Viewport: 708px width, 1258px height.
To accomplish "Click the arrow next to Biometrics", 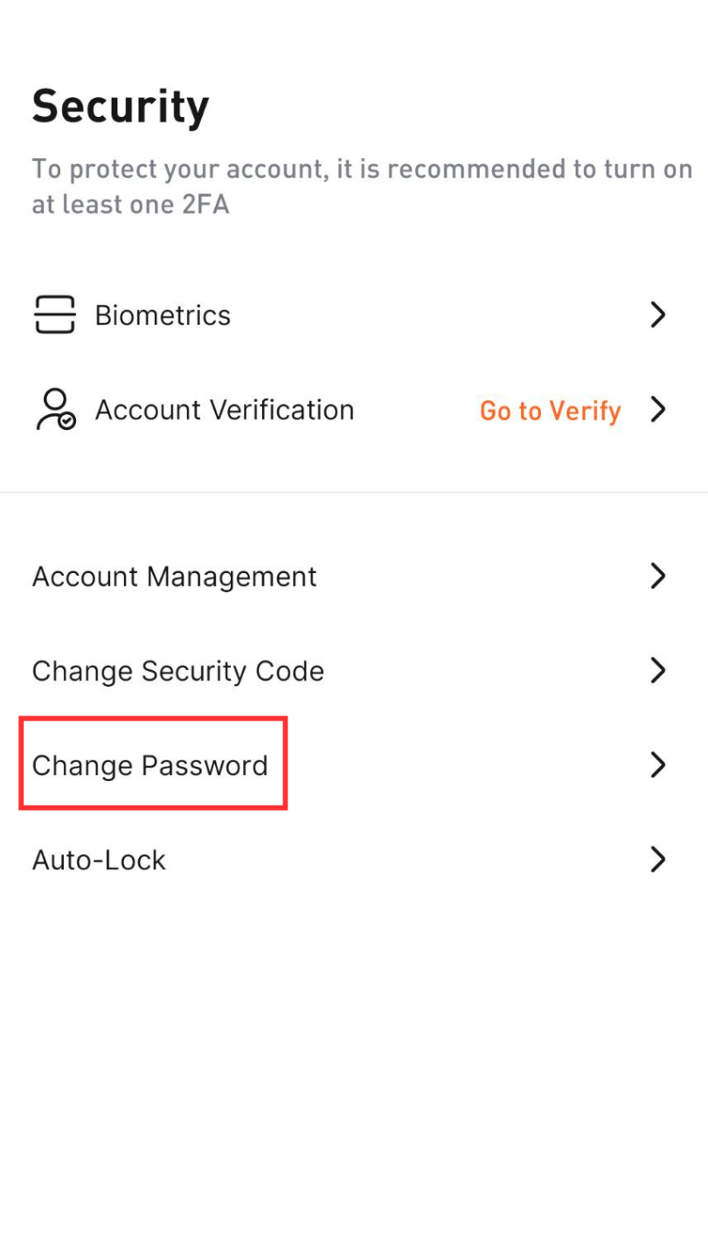I will coord(658,314).
